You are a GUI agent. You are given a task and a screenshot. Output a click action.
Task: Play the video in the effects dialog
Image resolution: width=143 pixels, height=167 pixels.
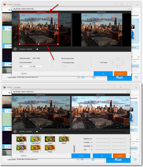15,131
